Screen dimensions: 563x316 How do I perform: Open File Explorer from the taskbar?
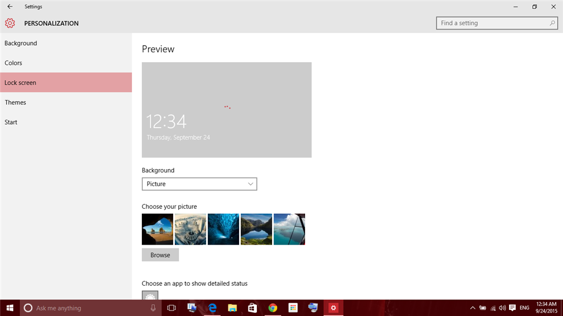233,308
